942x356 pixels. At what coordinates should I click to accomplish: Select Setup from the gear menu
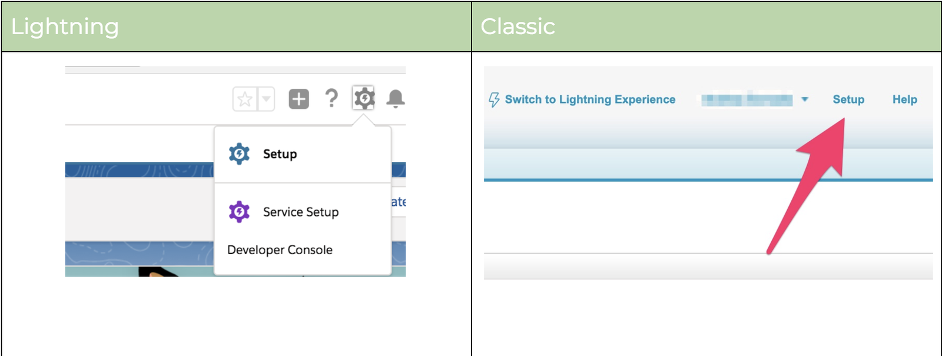point(280,154)
